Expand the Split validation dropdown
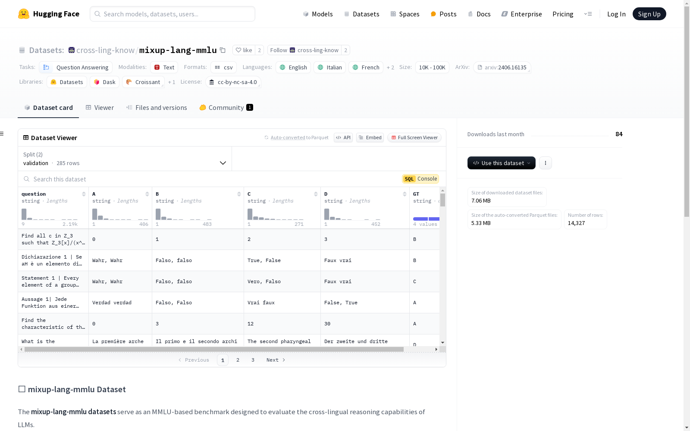The height and width of the screenshot is (431, 690). (x=125, y=159)
